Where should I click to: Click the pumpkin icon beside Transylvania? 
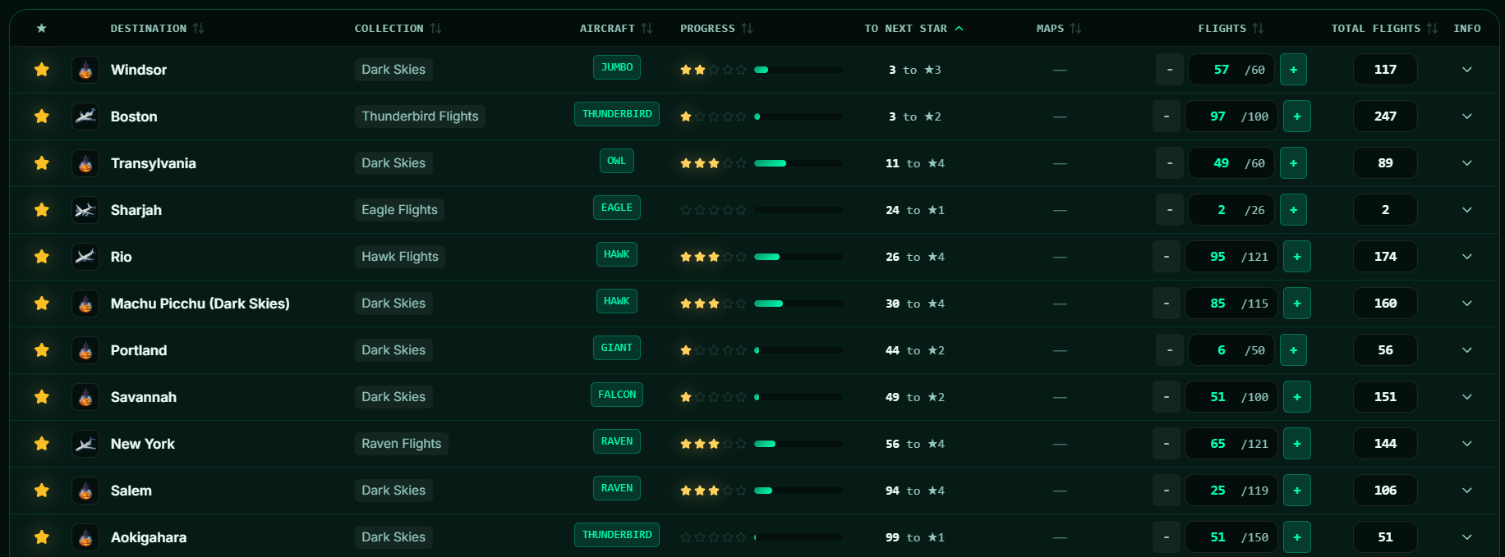click(85, 163)
